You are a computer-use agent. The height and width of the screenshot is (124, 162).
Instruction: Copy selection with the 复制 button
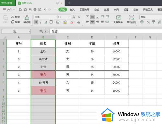click(16, 22)
